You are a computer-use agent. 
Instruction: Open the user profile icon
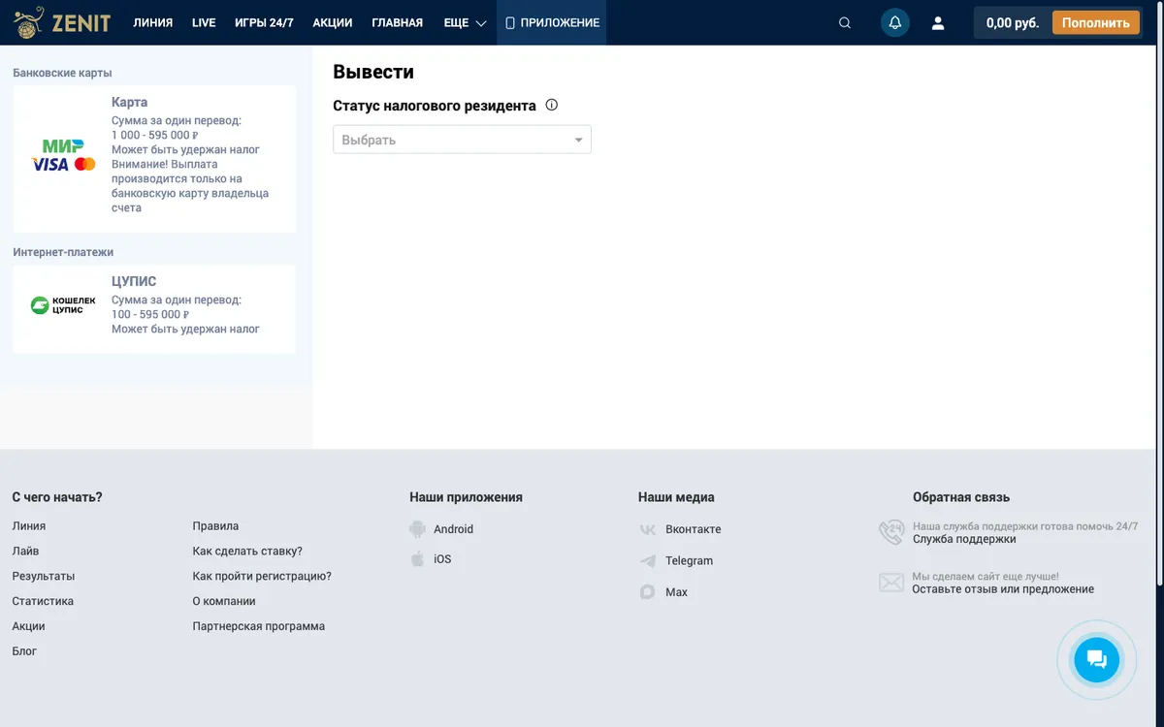pos(938,23)
